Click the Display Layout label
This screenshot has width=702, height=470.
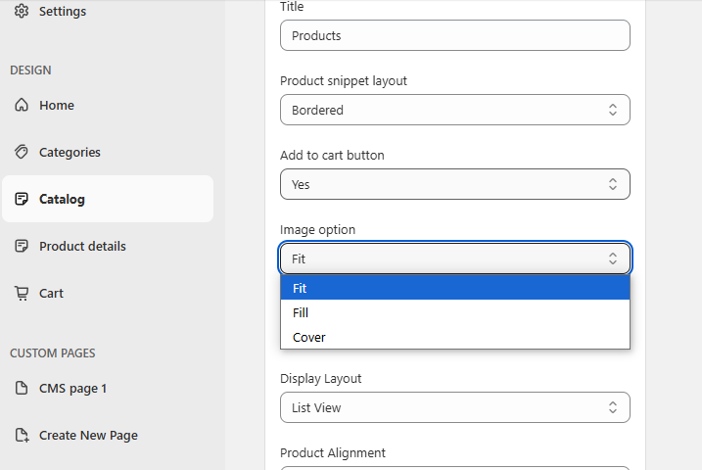point(320,379)
